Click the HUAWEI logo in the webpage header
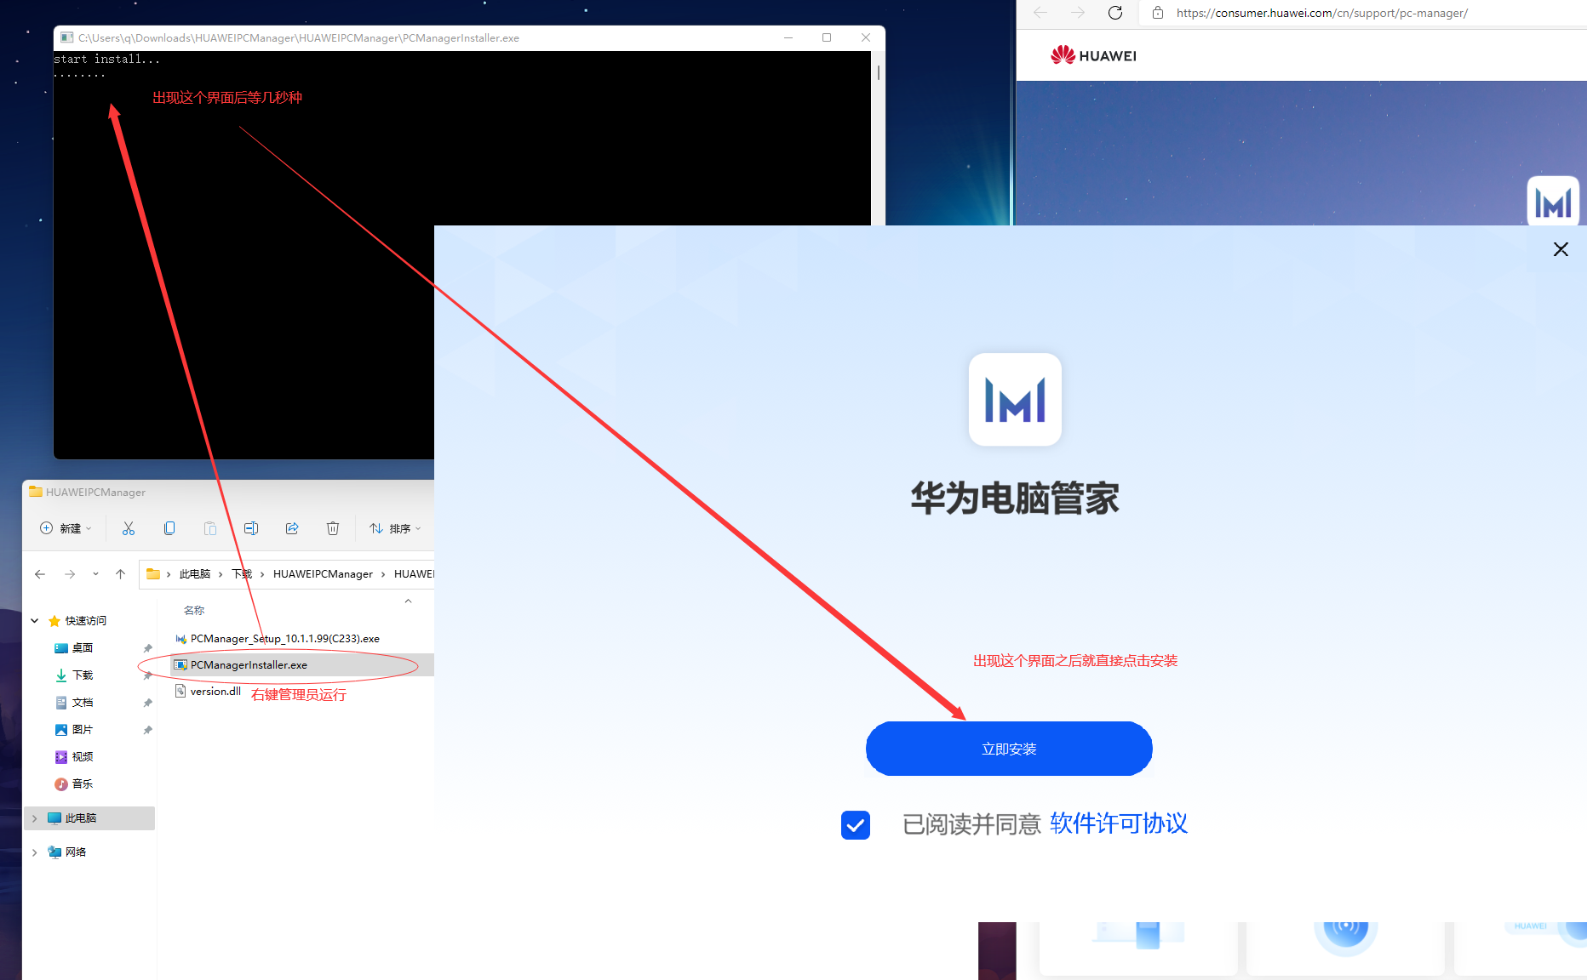The height and width of the screenshot is (980, 1587). 1092,55
